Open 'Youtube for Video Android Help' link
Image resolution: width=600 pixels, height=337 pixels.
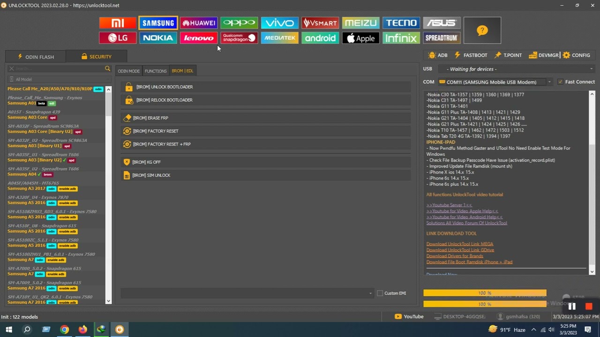(x=465, y=217)
